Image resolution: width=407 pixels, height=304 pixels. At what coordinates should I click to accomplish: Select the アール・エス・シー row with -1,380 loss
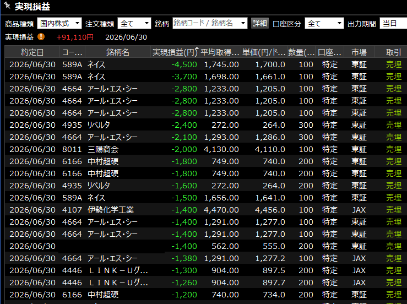tap(206, 258)
